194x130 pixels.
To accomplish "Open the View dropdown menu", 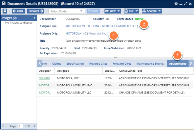I will (x=113, y=11).
